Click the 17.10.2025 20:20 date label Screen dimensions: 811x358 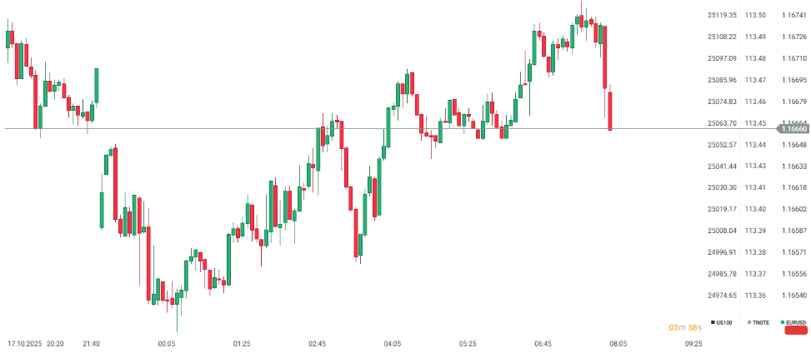pos(36,343)
